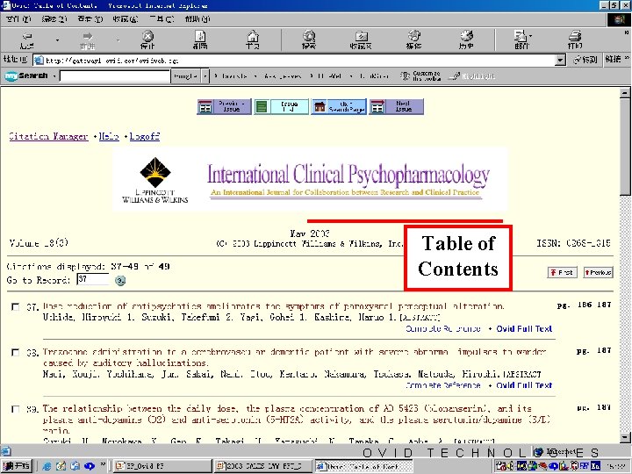Go to the Home page icon

[253, 39]
